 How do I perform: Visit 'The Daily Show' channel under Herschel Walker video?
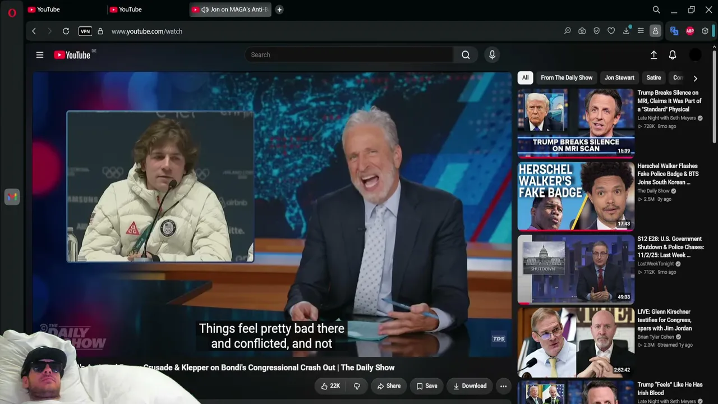pos(653,191)
